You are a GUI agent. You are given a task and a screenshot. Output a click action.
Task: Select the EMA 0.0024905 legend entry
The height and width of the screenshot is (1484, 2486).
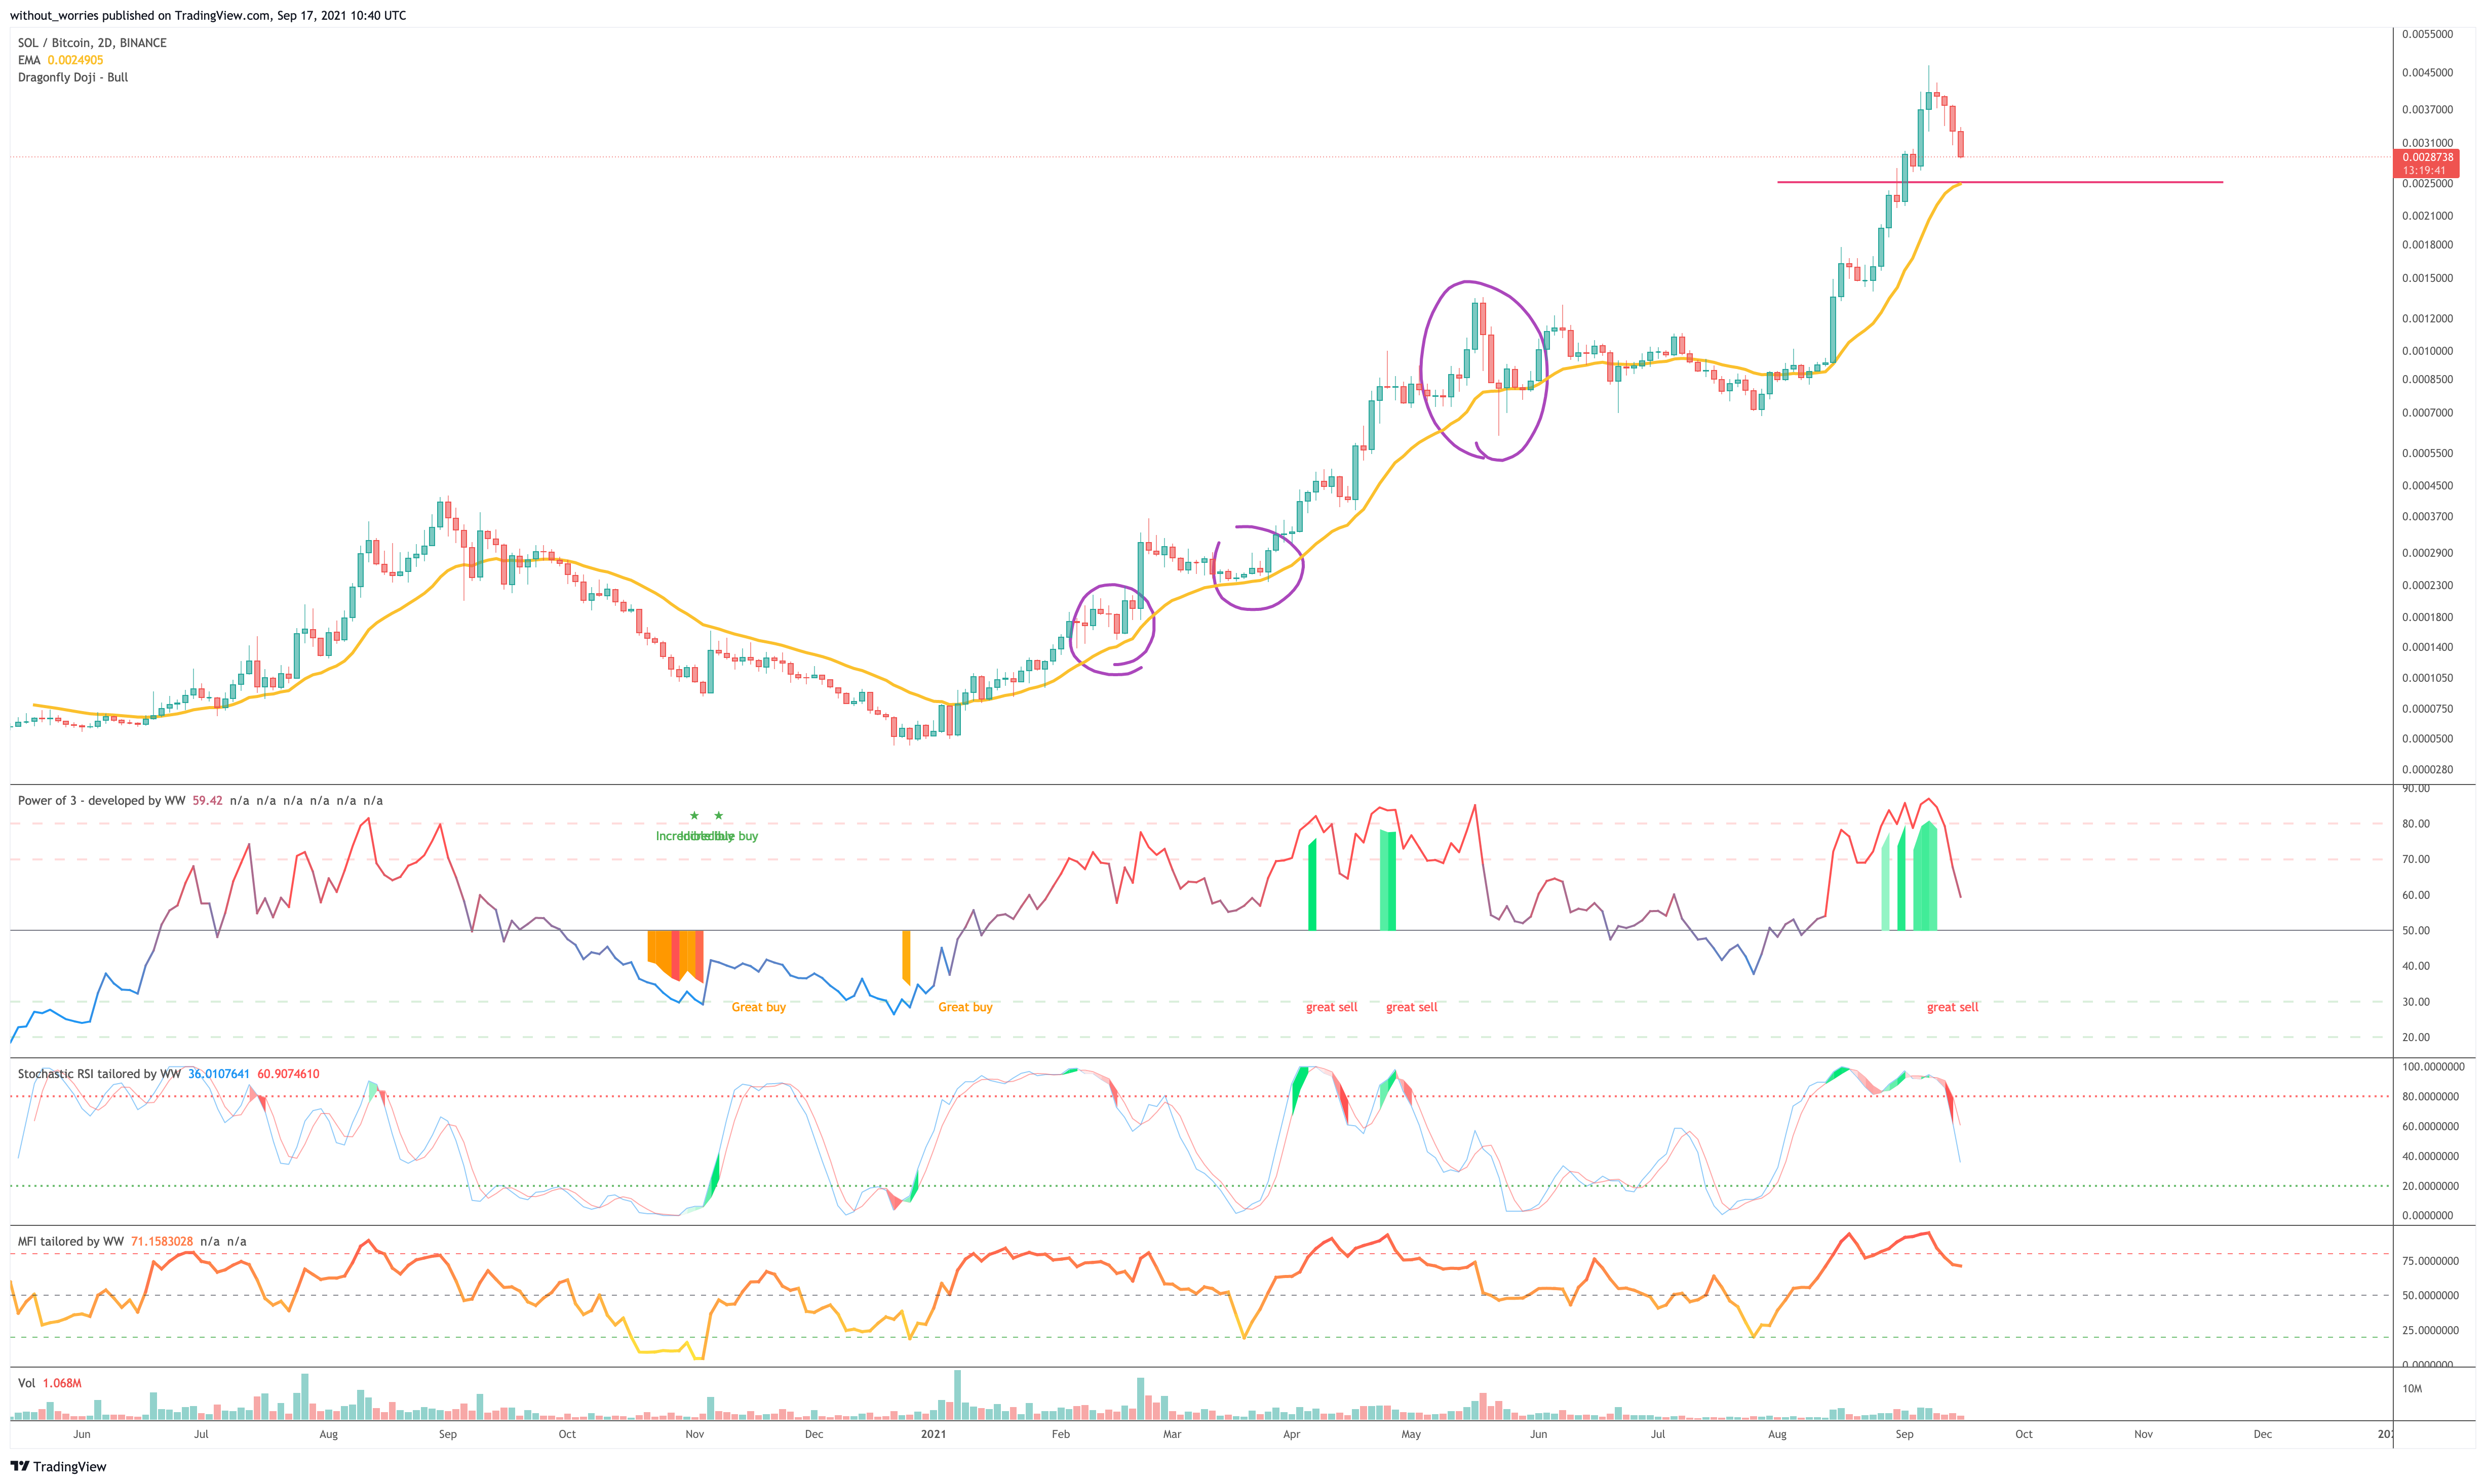60,60
